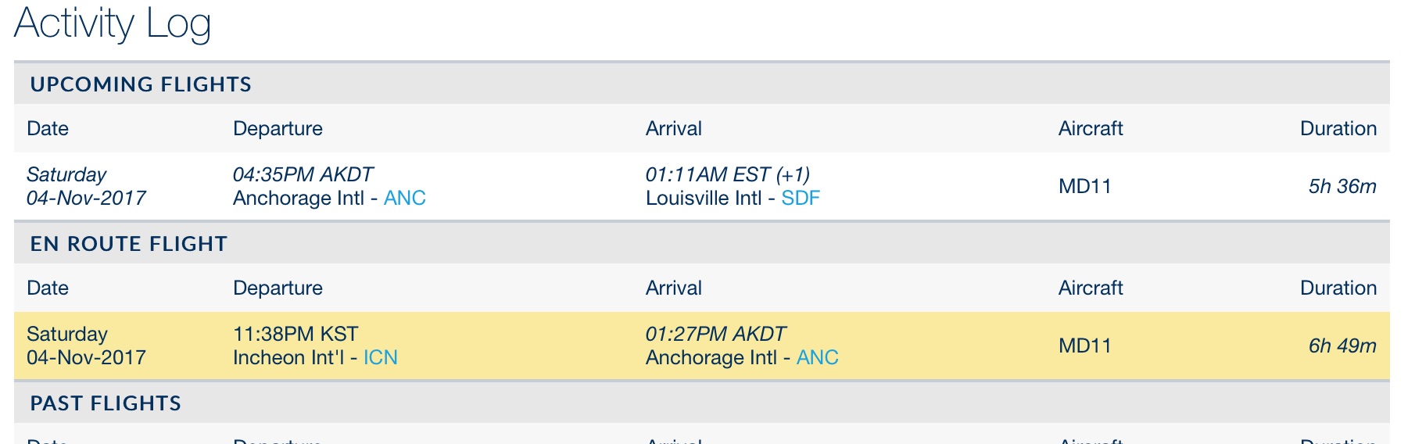Click ANC link in upcoming flight departure
This screenshot has height=444, width=1415.
click(x=404, y=199)
